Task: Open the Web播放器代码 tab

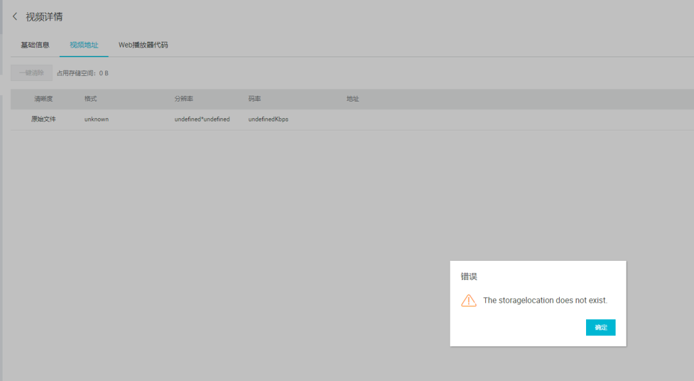Action: 143,45
